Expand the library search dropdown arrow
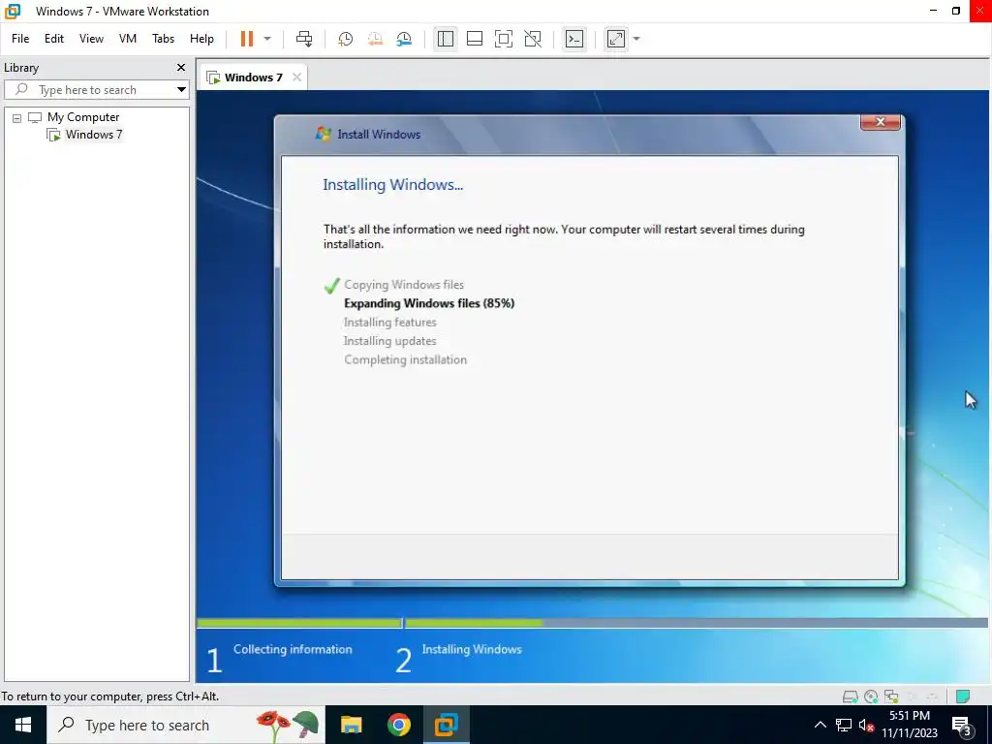The image size is (992, 744). (x=181, y=90)
